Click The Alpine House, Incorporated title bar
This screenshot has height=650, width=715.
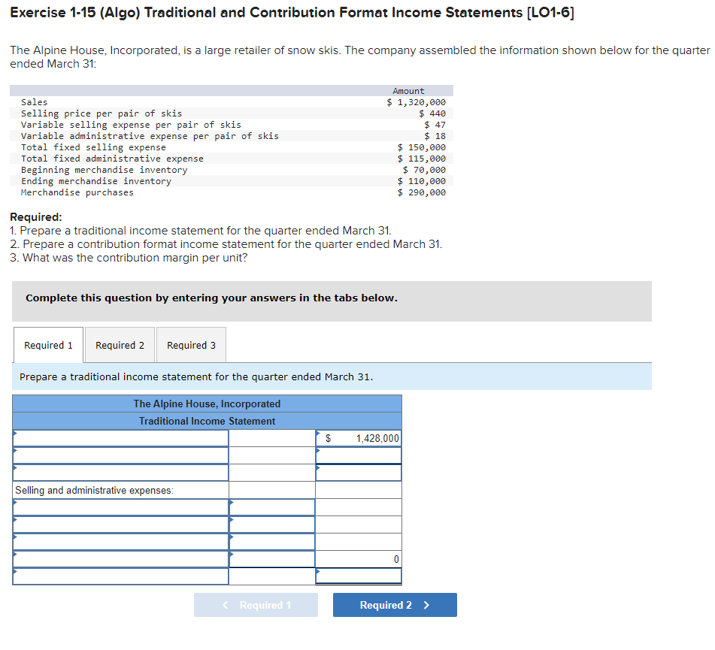(x=207, y=404)
